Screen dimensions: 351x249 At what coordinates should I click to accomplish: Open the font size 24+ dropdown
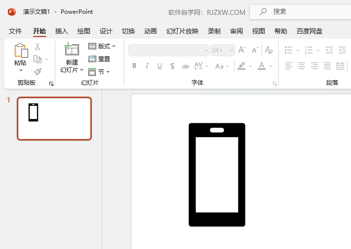[232, 50]
